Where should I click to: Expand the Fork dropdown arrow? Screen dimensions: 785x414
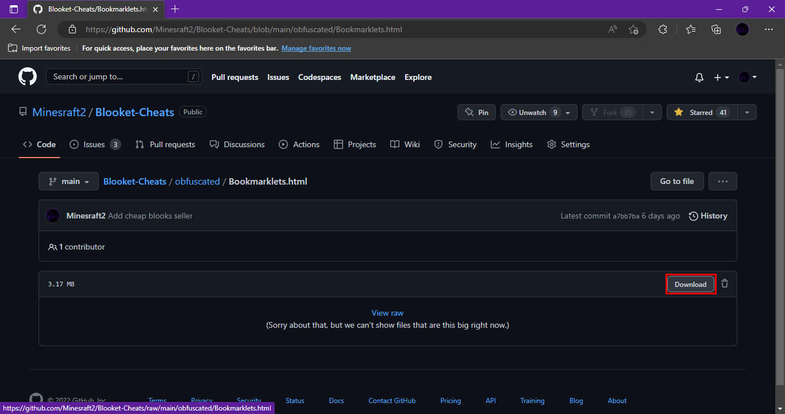652,112
